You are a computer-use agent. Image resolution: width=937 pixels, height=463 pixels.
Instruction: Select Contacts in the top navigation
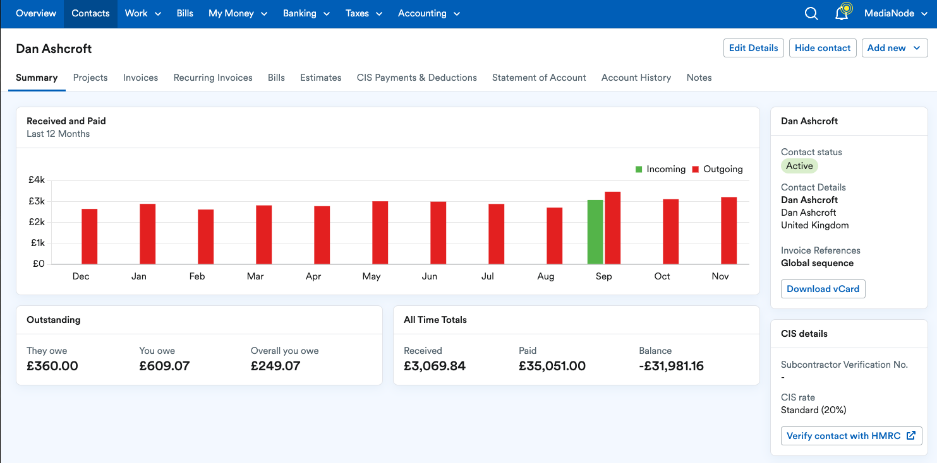click(x=90, y=13)
